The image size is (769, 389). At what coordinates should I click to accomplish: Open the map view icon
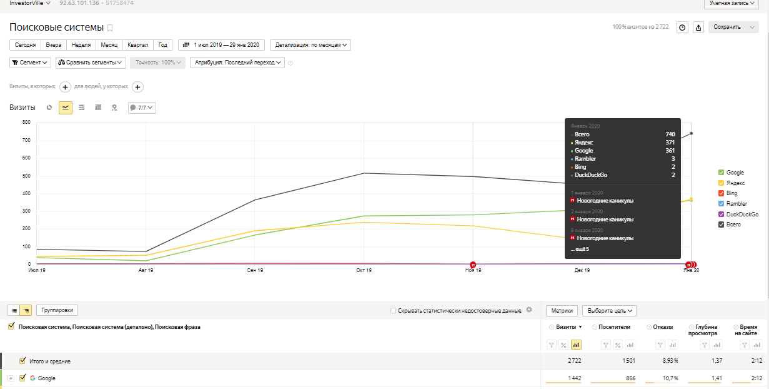[x=114, y=108]
